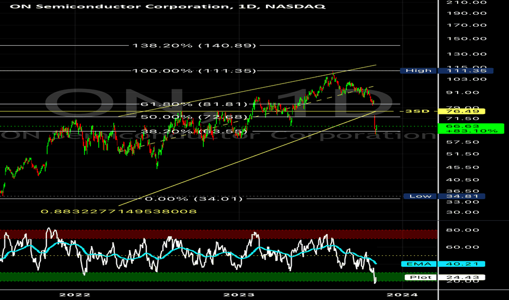Click the 80.00 oscillator scale label
509x300 pixels.
pyautogui.click(x=463, y=230)
